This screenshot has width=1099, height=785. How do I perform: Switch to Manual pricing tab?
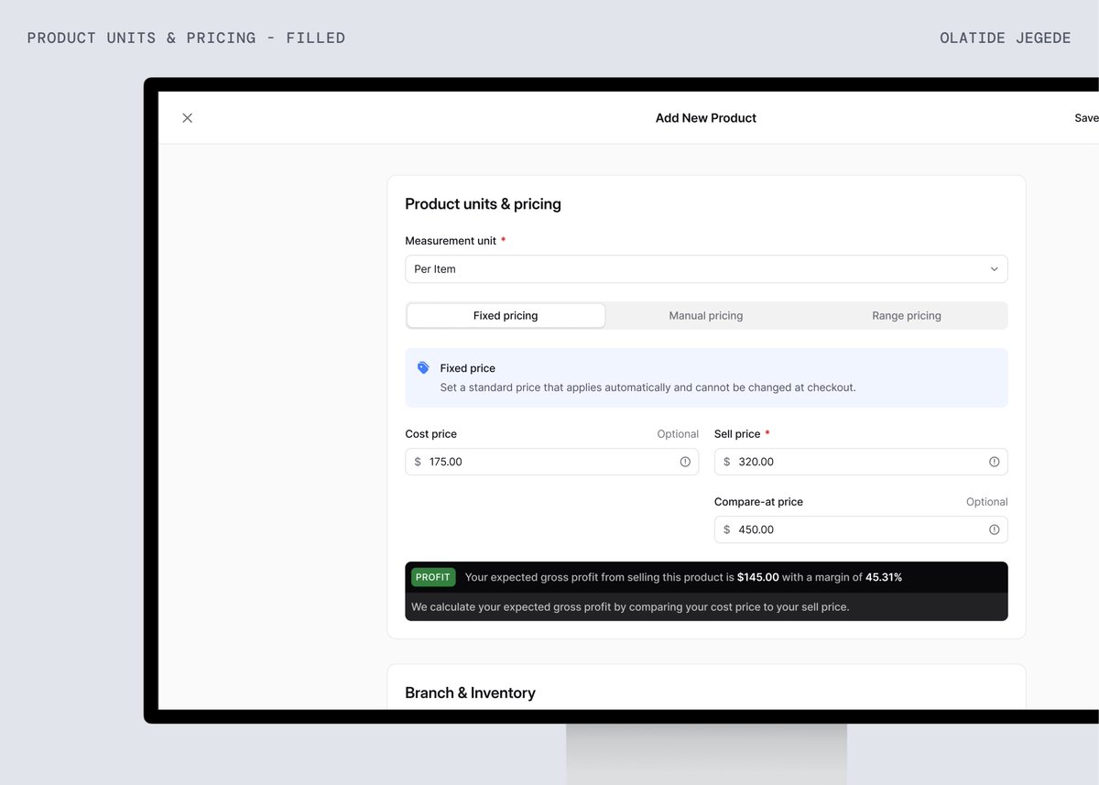click(706, 316)
